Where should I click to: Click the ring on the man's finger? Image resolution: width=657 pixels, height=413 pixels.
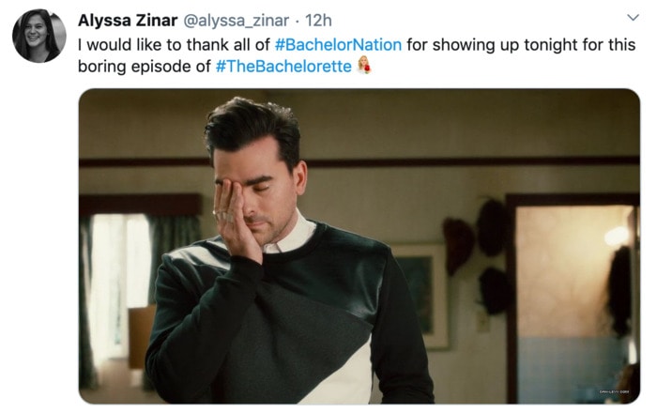click(222, 215)
